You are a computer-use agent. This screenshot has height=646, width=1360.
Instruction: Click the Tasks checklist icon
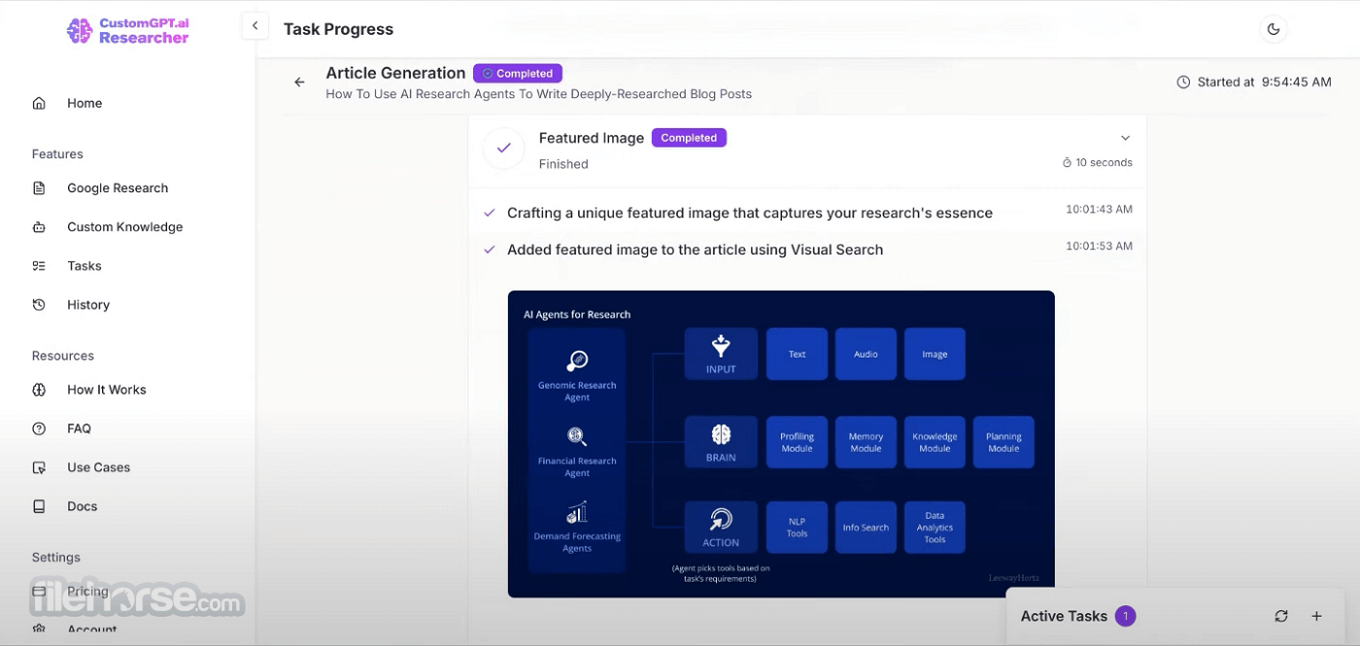[x=39, y=266]
